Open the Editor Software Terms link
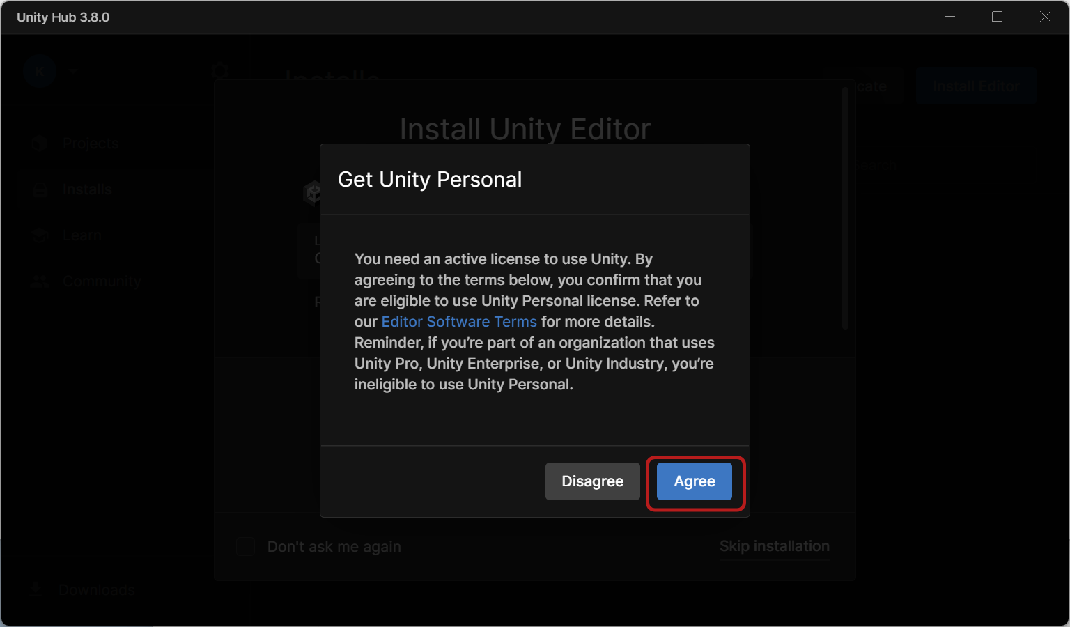Viewport: 1070px width, 627px height. 459,322
